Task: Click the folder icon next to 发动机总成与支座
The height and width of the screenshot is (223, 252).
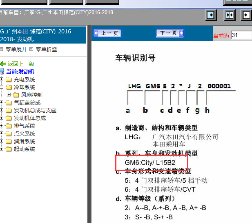Action: pos(9,110)
